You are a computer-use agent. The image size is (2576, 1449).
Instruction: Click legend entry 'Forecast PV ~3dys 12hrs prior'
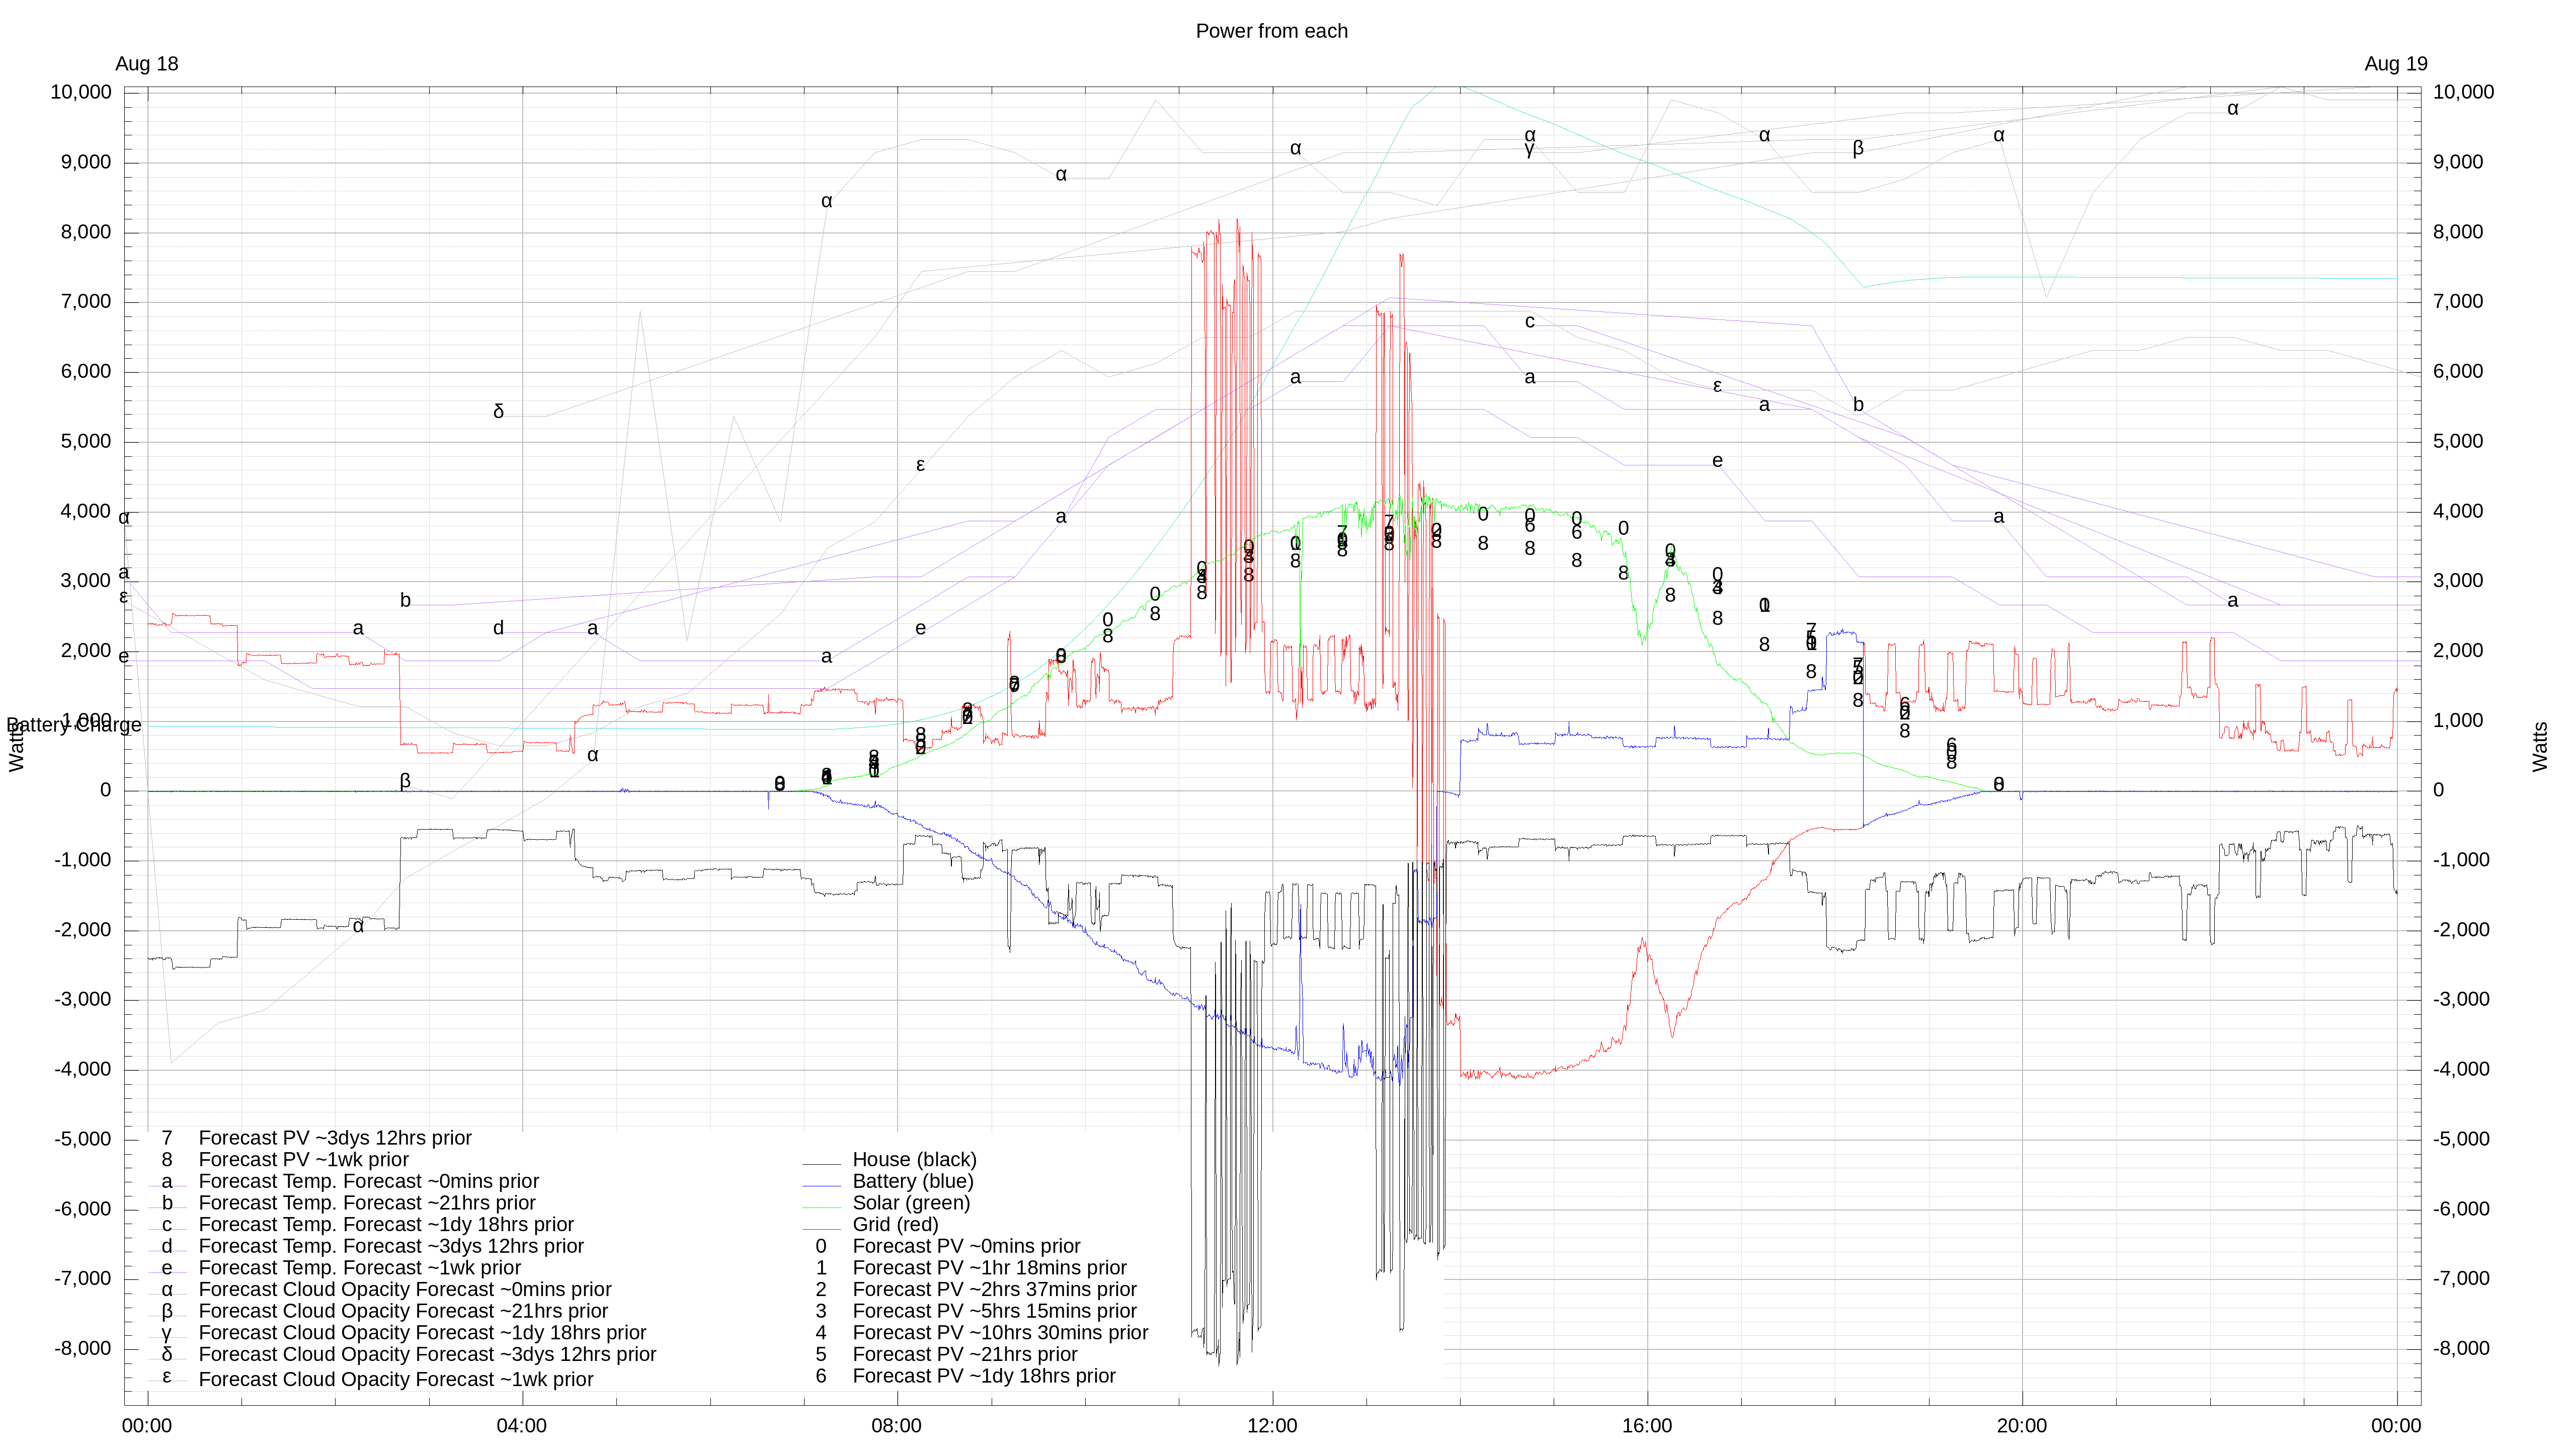click(335, 1138)
